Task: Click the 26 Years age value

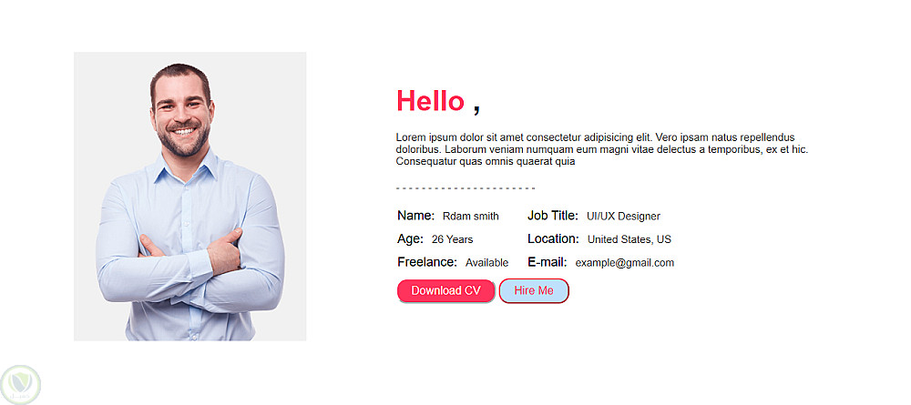Action: click(452, 239)
